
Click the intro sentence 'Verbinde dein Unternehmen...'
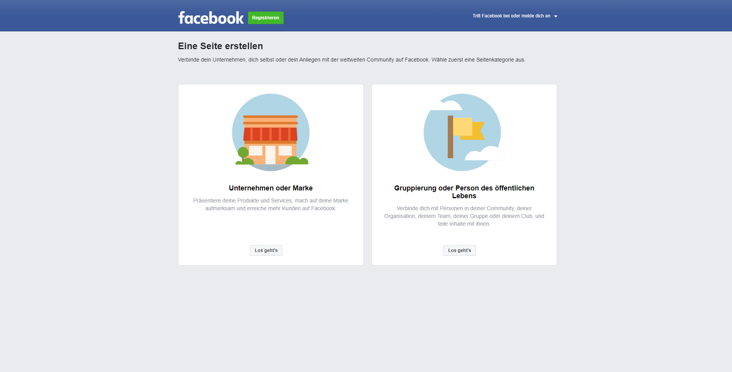coord(352,60)
